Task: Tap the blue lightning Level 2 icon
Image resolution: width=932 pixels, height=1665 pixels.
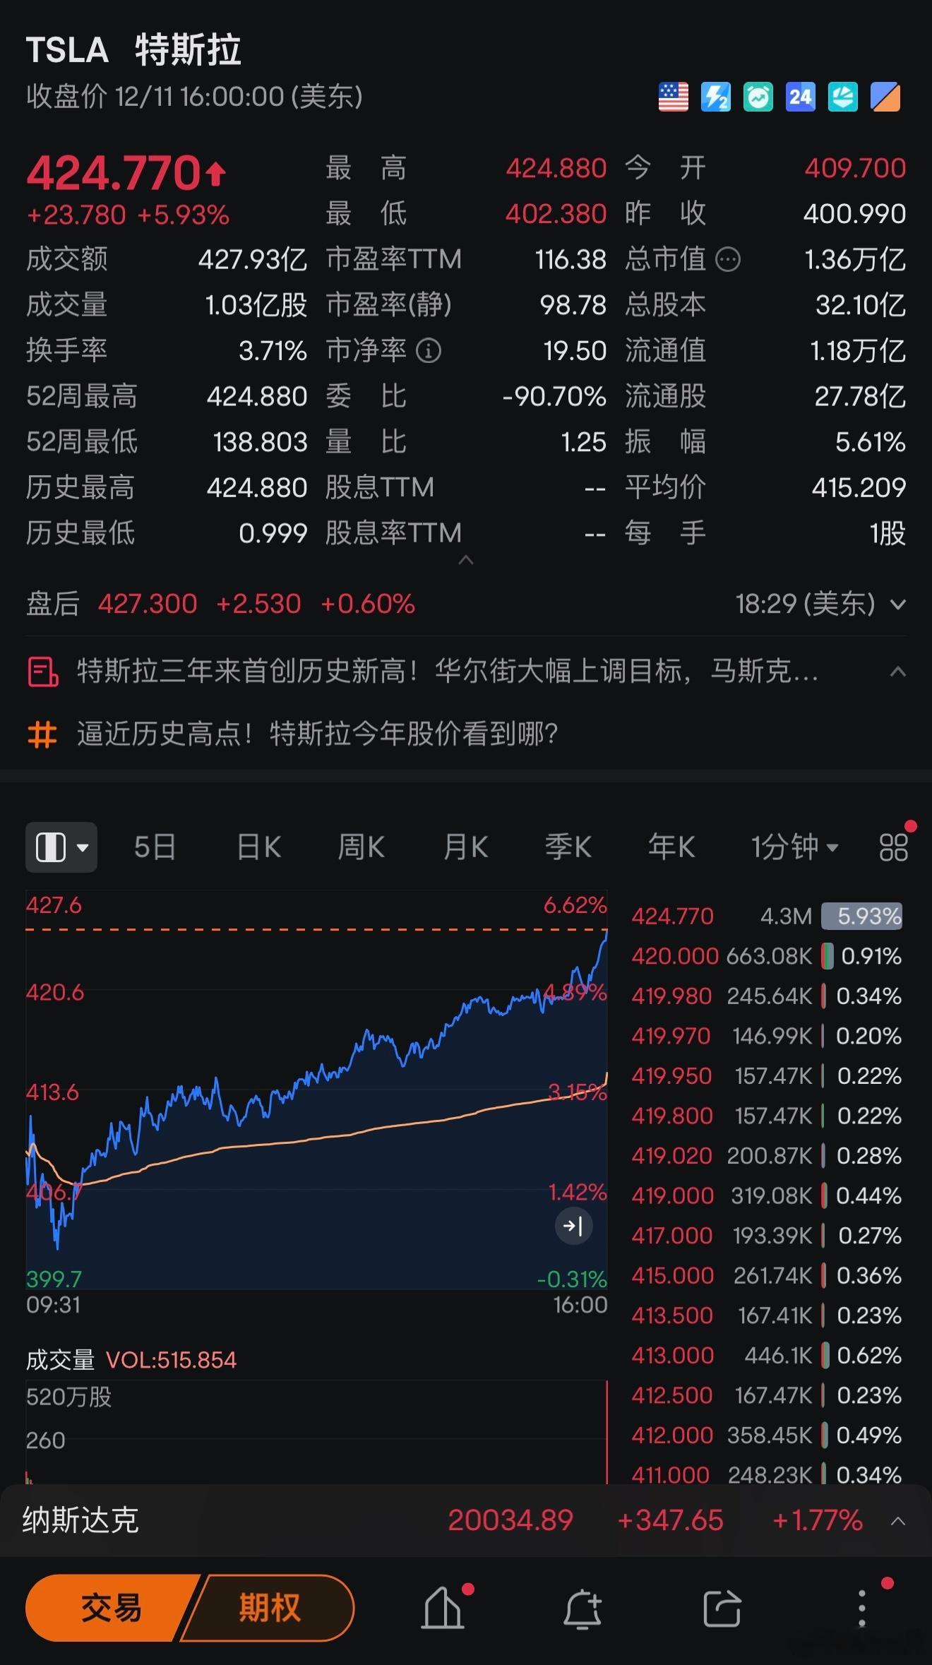Action: click(x=715, y=97)
